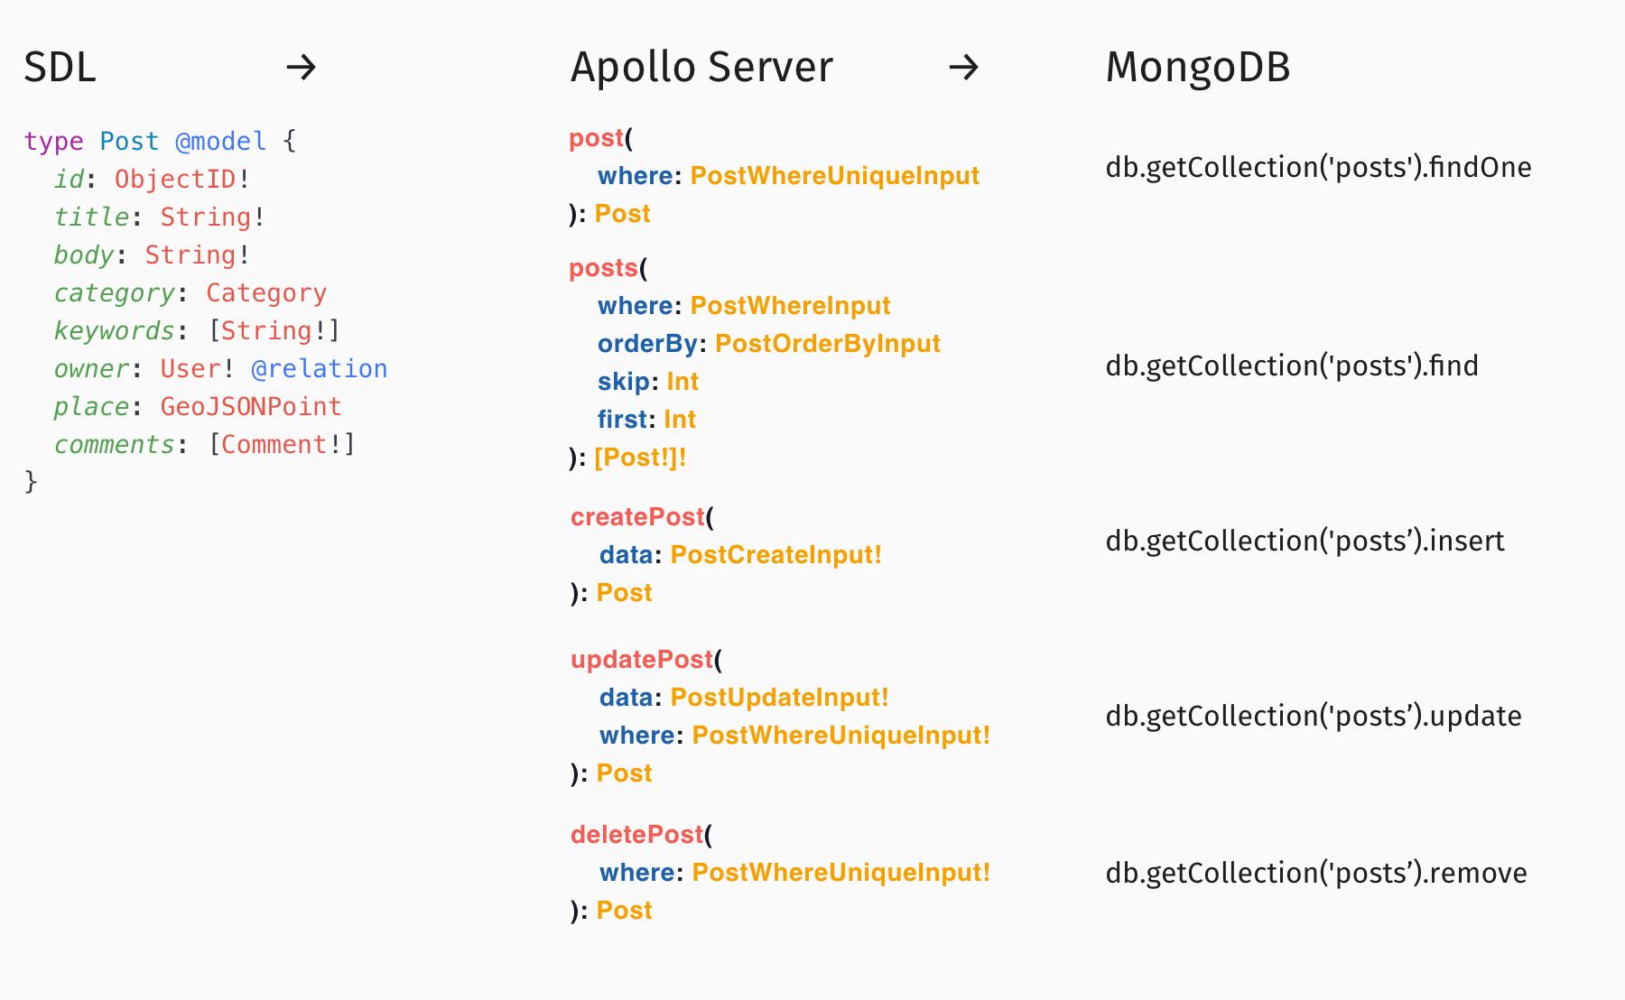This screenshot has width=1625, height=1000.
Task: Click the 'skip: Int' argument
Action: click(x=647, y=382)
